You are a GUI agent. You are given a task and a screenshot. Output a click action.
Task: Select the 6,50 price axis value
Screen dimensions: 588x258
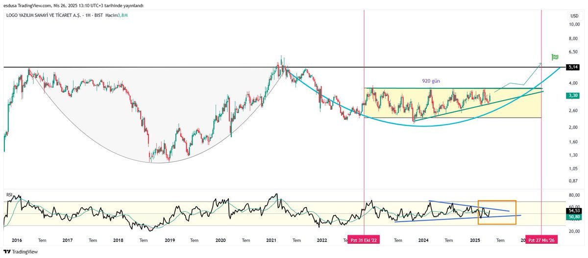[574, 52]
